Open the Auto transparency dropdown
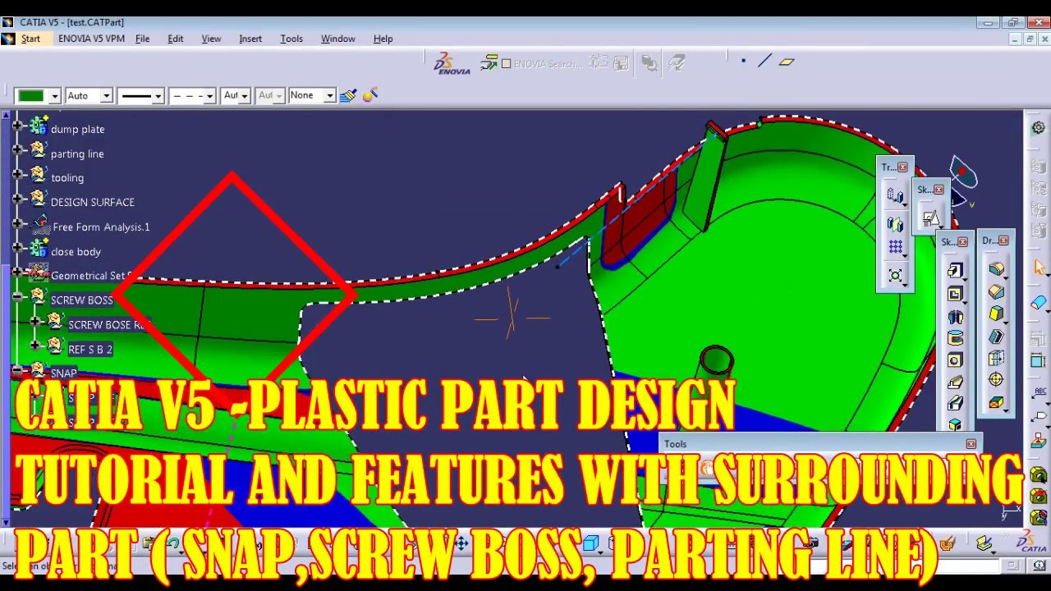The width and height of the screenshot is (1051, 591). pyautogui.click(x=106, y=96)
